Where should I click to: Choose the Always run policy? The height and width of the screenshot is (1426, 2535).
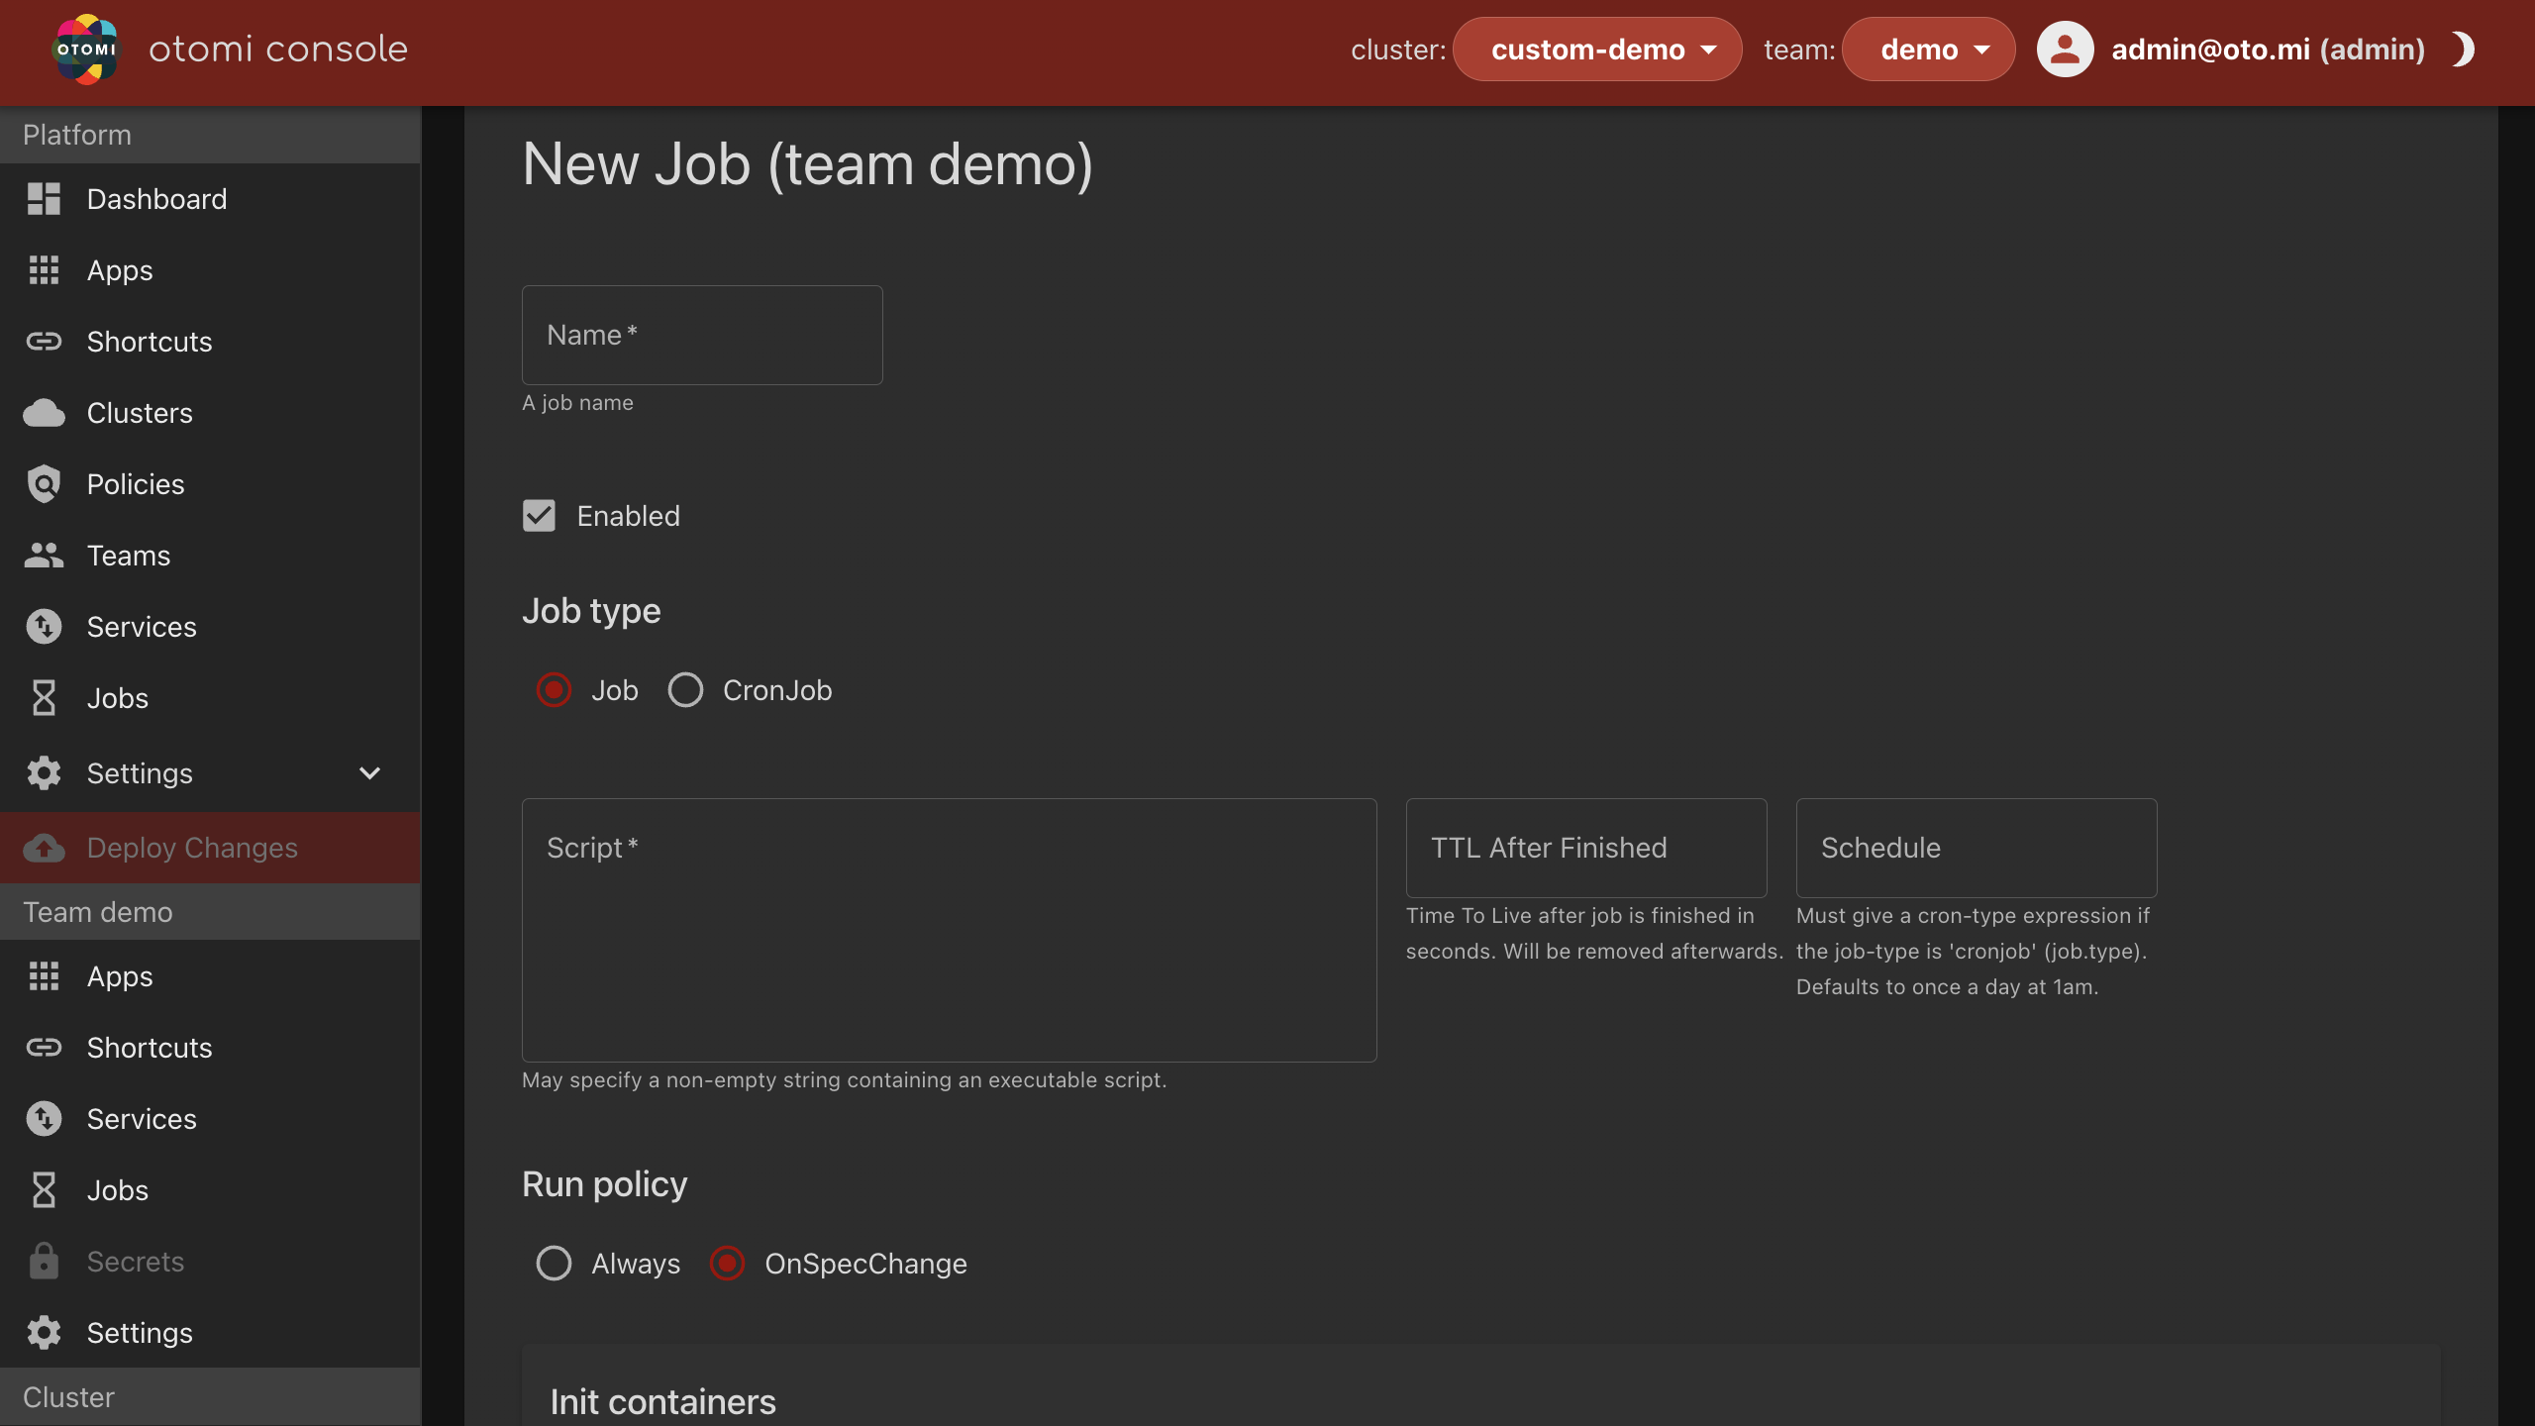pos(554,1264)
